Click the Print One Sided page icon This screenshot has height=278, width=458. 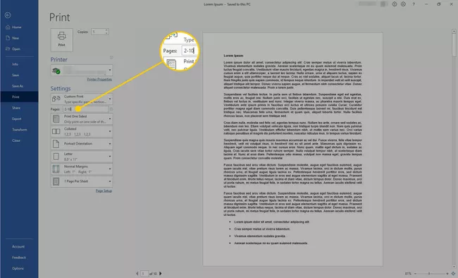coord(56,119)
